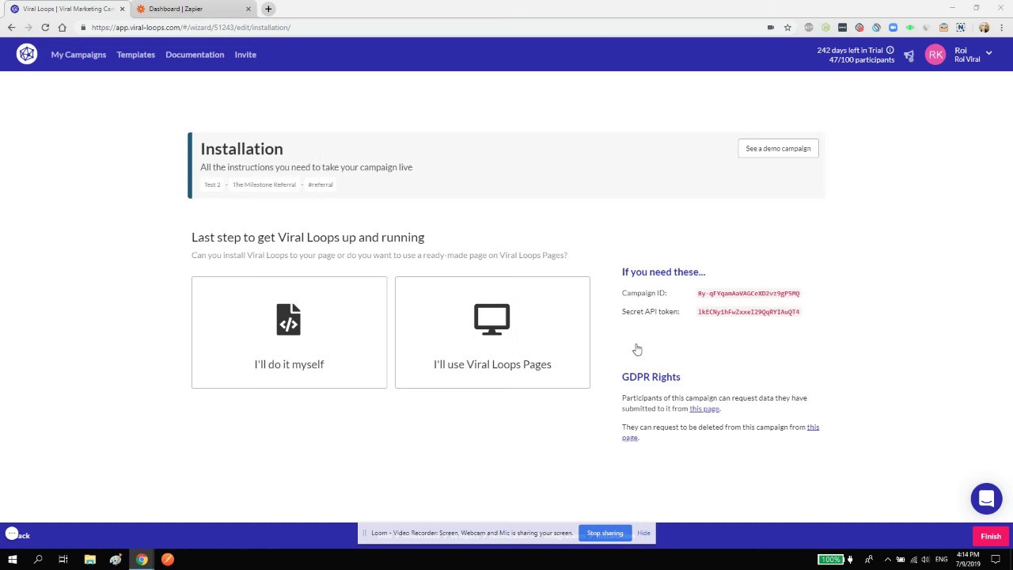Select the Campaign ID value
Viewport: 1013px width, 570px height.
tap(749, 293)
